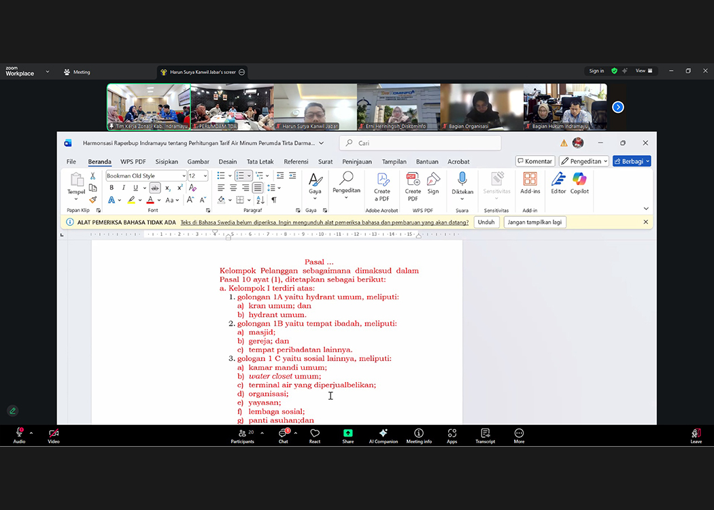This screenshot has width=714, height=510.
Task: Click the Format Painter brush icon
Action: pos(93,200)
